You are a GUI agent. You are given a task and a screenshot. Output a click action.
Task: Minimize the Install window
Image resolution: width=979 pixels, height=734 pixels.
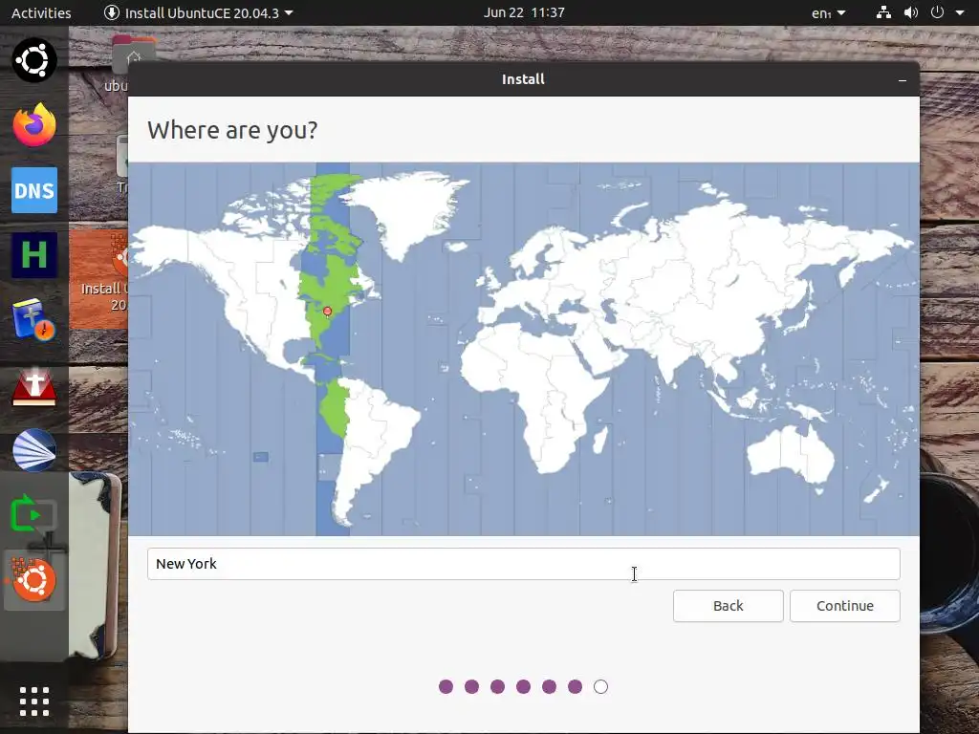(903, 80)
